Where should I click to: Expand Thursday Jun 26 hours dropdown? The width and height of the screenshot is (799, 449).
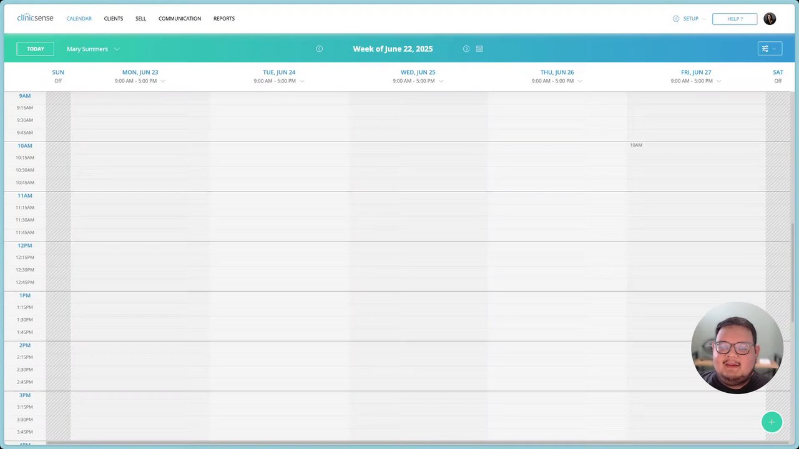click(x=580, y=81)
